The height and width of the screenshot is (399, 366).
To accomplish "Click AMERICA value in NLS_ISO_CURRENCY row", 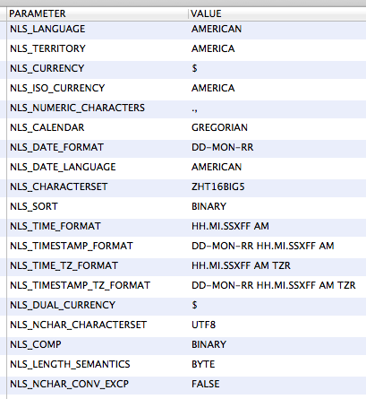I will (x=277, y=88).
